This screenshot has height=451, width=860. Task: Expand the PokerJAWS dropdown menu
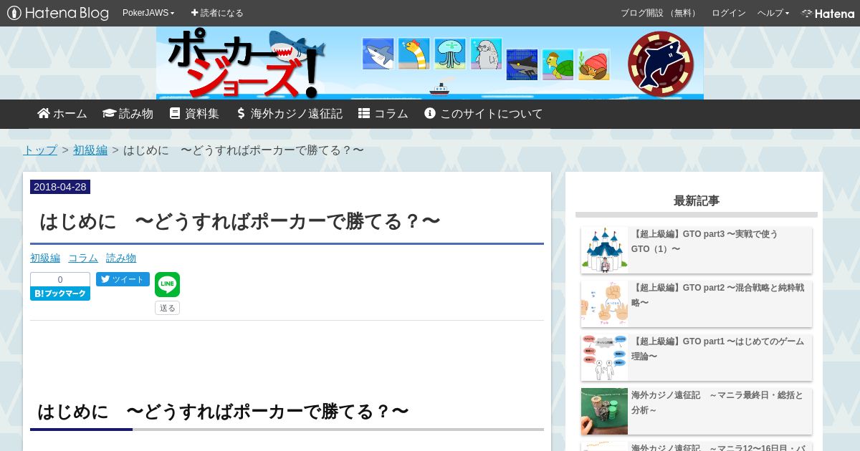(148, 13)
